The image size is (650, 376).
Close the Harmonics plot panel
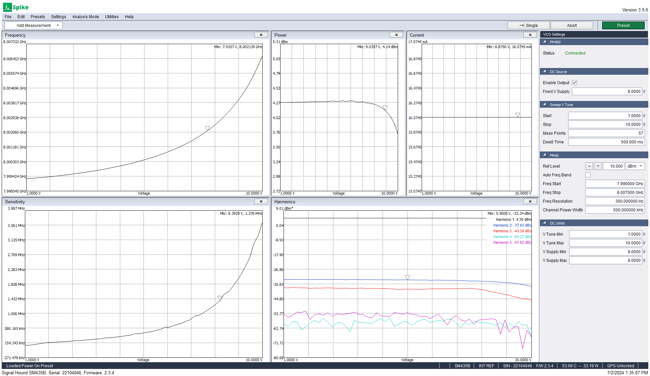click(530, 202)
